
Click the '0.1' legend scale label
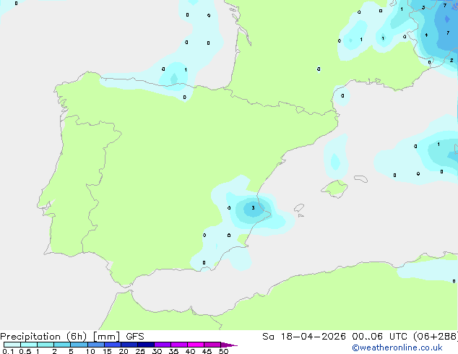point(8,351)
